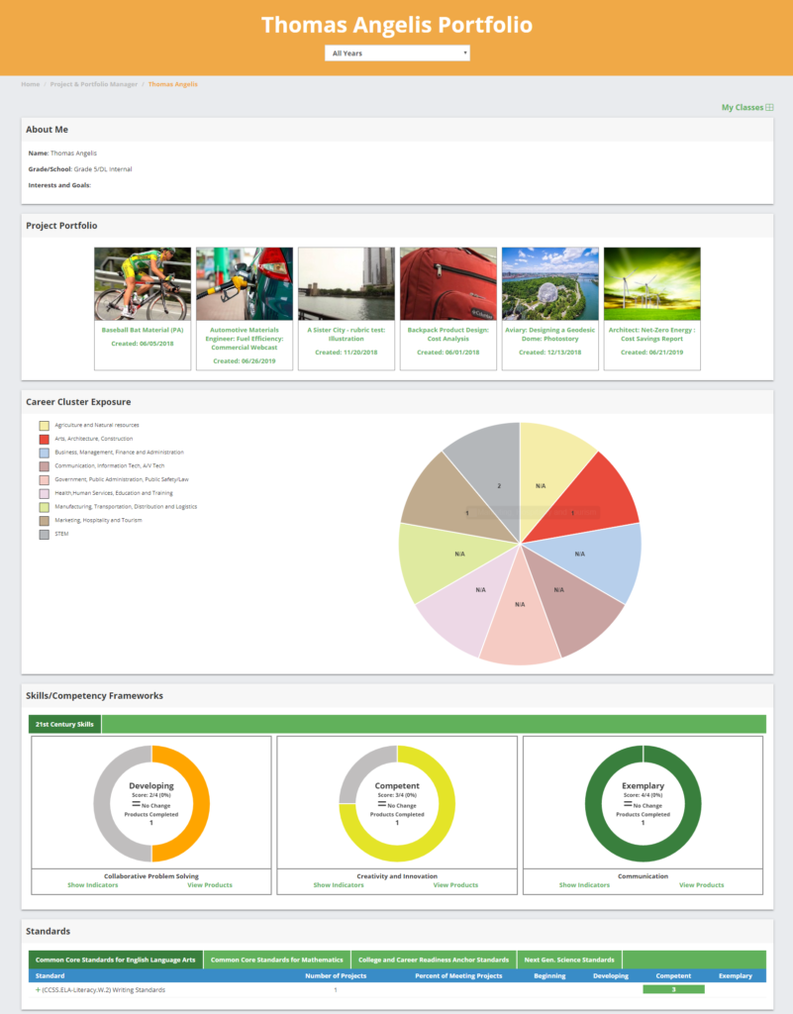Open the Baseball Bat Material cyclist thumbnail

(143, 284)
